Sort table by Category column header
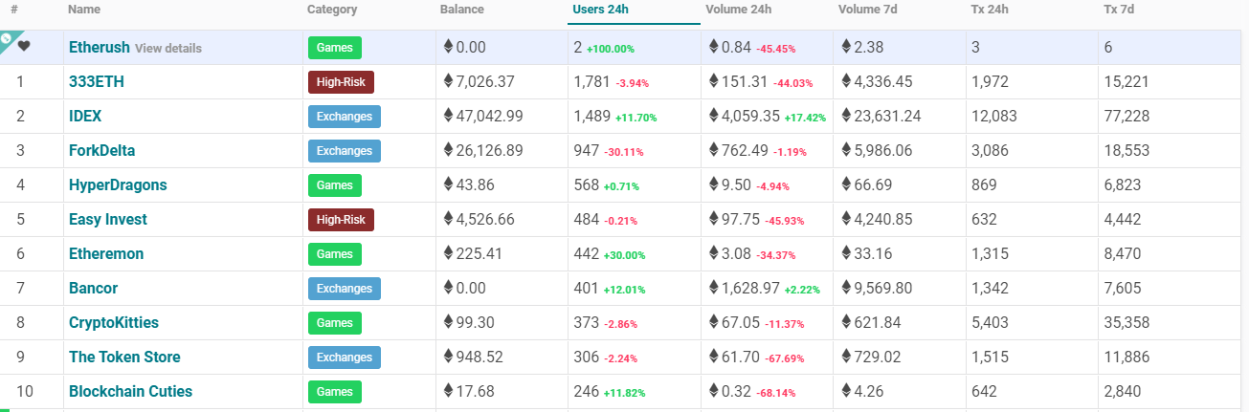1249x412 pixels. tap(332, 10)
